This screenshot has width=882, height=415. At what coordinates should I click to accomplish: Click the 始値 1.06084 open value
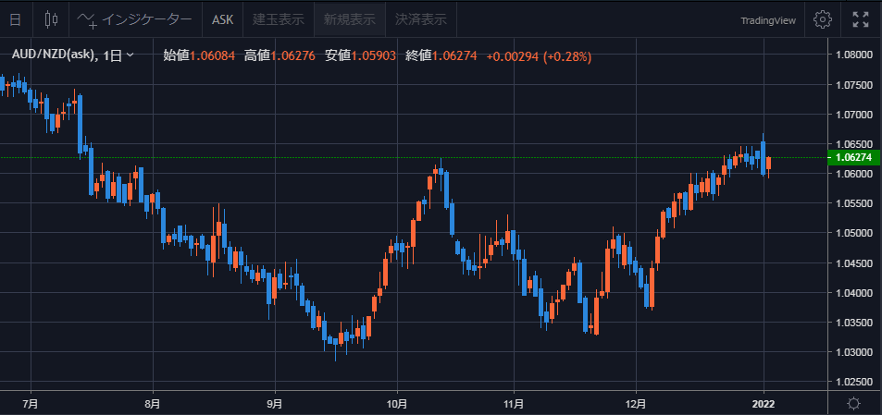click(200, 55)
